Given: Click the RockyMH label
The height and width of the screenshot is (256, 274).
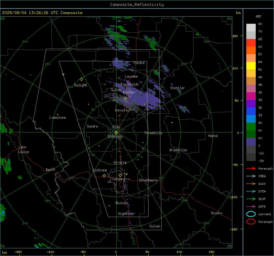Looking at the screenshot, I should coord(80,85).
